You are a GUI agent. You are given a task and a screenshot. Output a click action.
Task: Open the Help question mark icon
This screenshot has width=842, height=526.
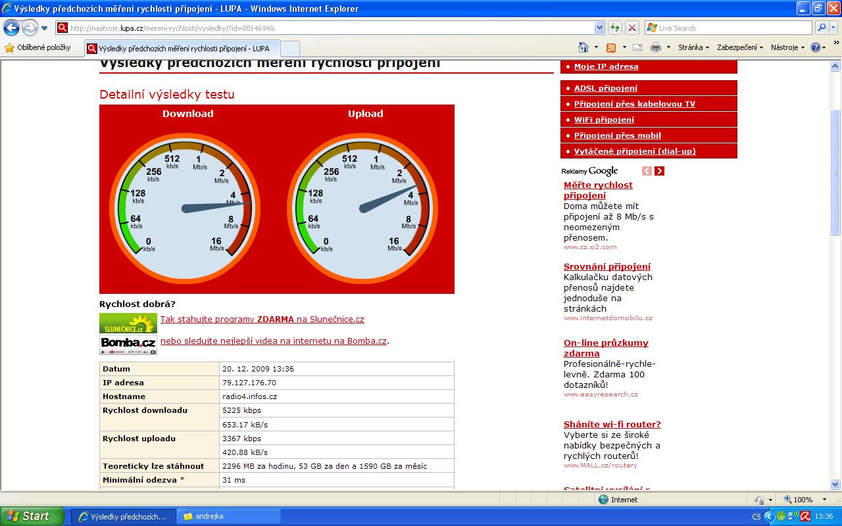pyautogui.click(x=816, y=47)
